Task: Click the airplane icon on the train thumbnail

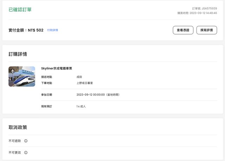Action: click(x=13, y=71)
